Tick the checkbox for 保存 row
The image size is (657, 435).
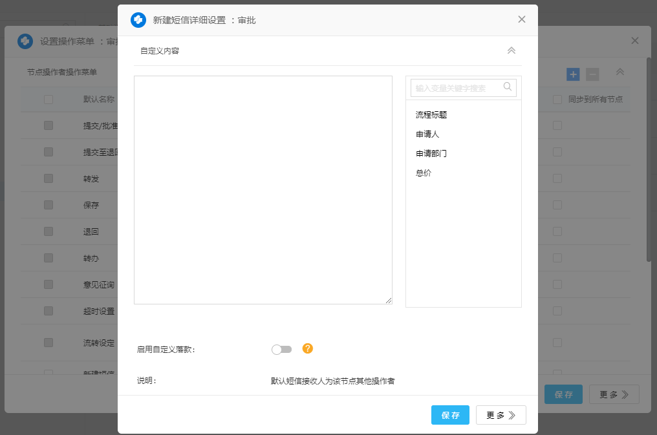[x=48, y=205]
